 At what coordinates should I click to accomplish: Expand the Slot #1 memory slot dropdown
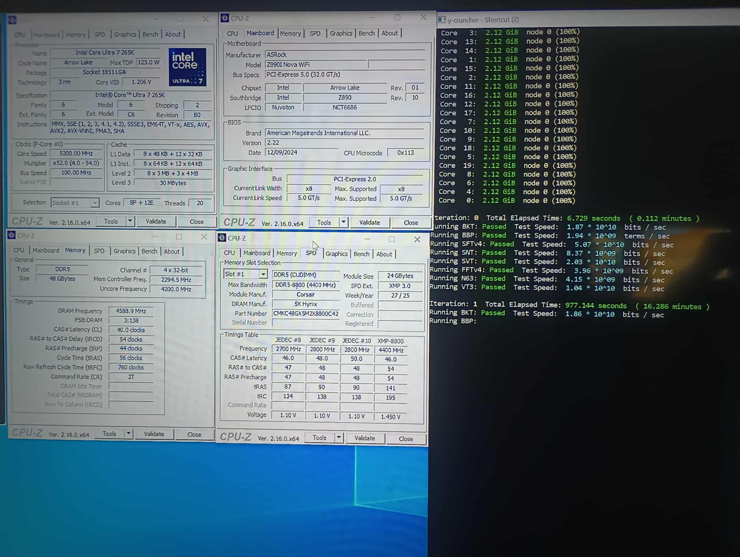(x=263, y=274)
